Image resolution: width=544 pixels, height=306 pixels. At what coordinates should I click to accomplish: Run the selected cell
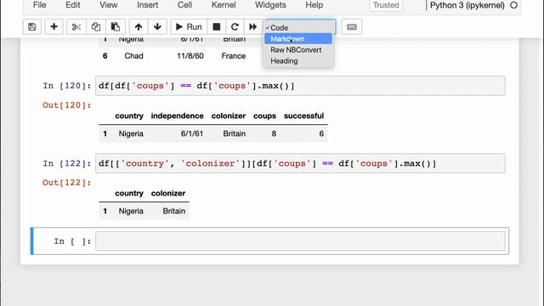(x=189, y=26)
